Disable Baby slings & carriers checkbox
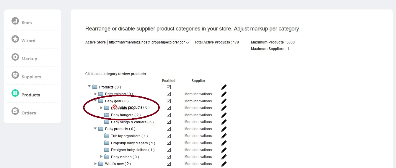The width and height of the screenshot is (396, 168). [x=169, y=122]
